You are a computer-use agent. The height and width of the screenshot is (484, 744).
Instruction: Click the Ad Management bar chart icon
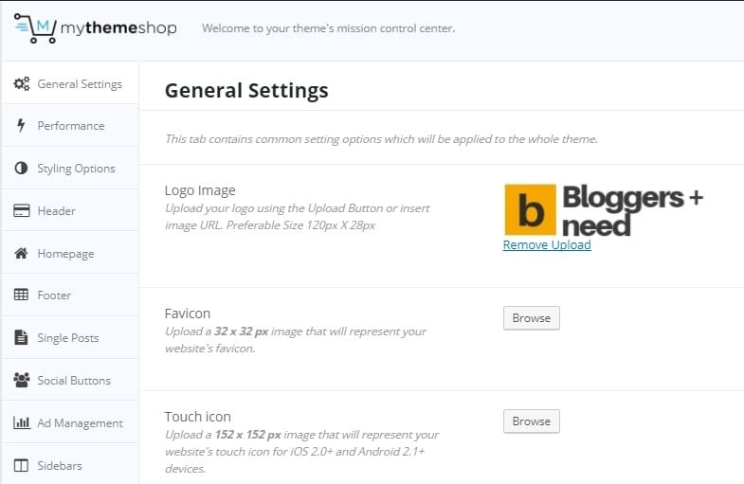click(22, 421)
